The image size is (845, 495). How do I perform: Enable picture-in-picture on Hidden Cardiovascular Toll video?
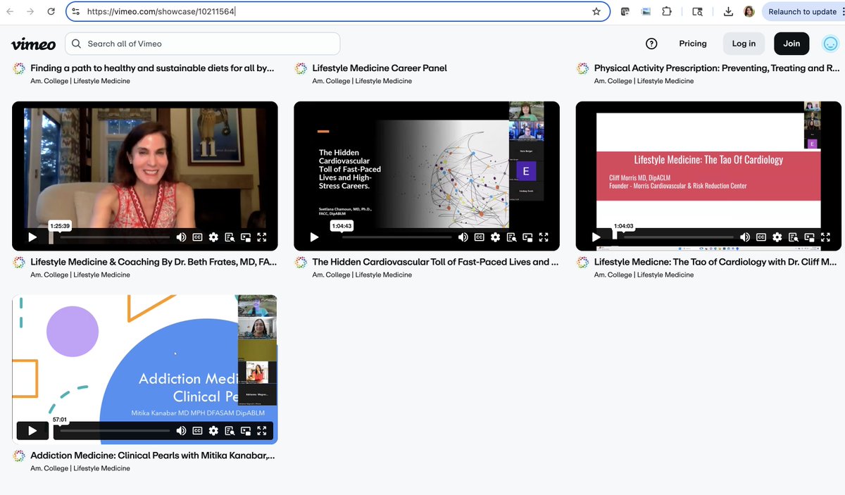527,237
